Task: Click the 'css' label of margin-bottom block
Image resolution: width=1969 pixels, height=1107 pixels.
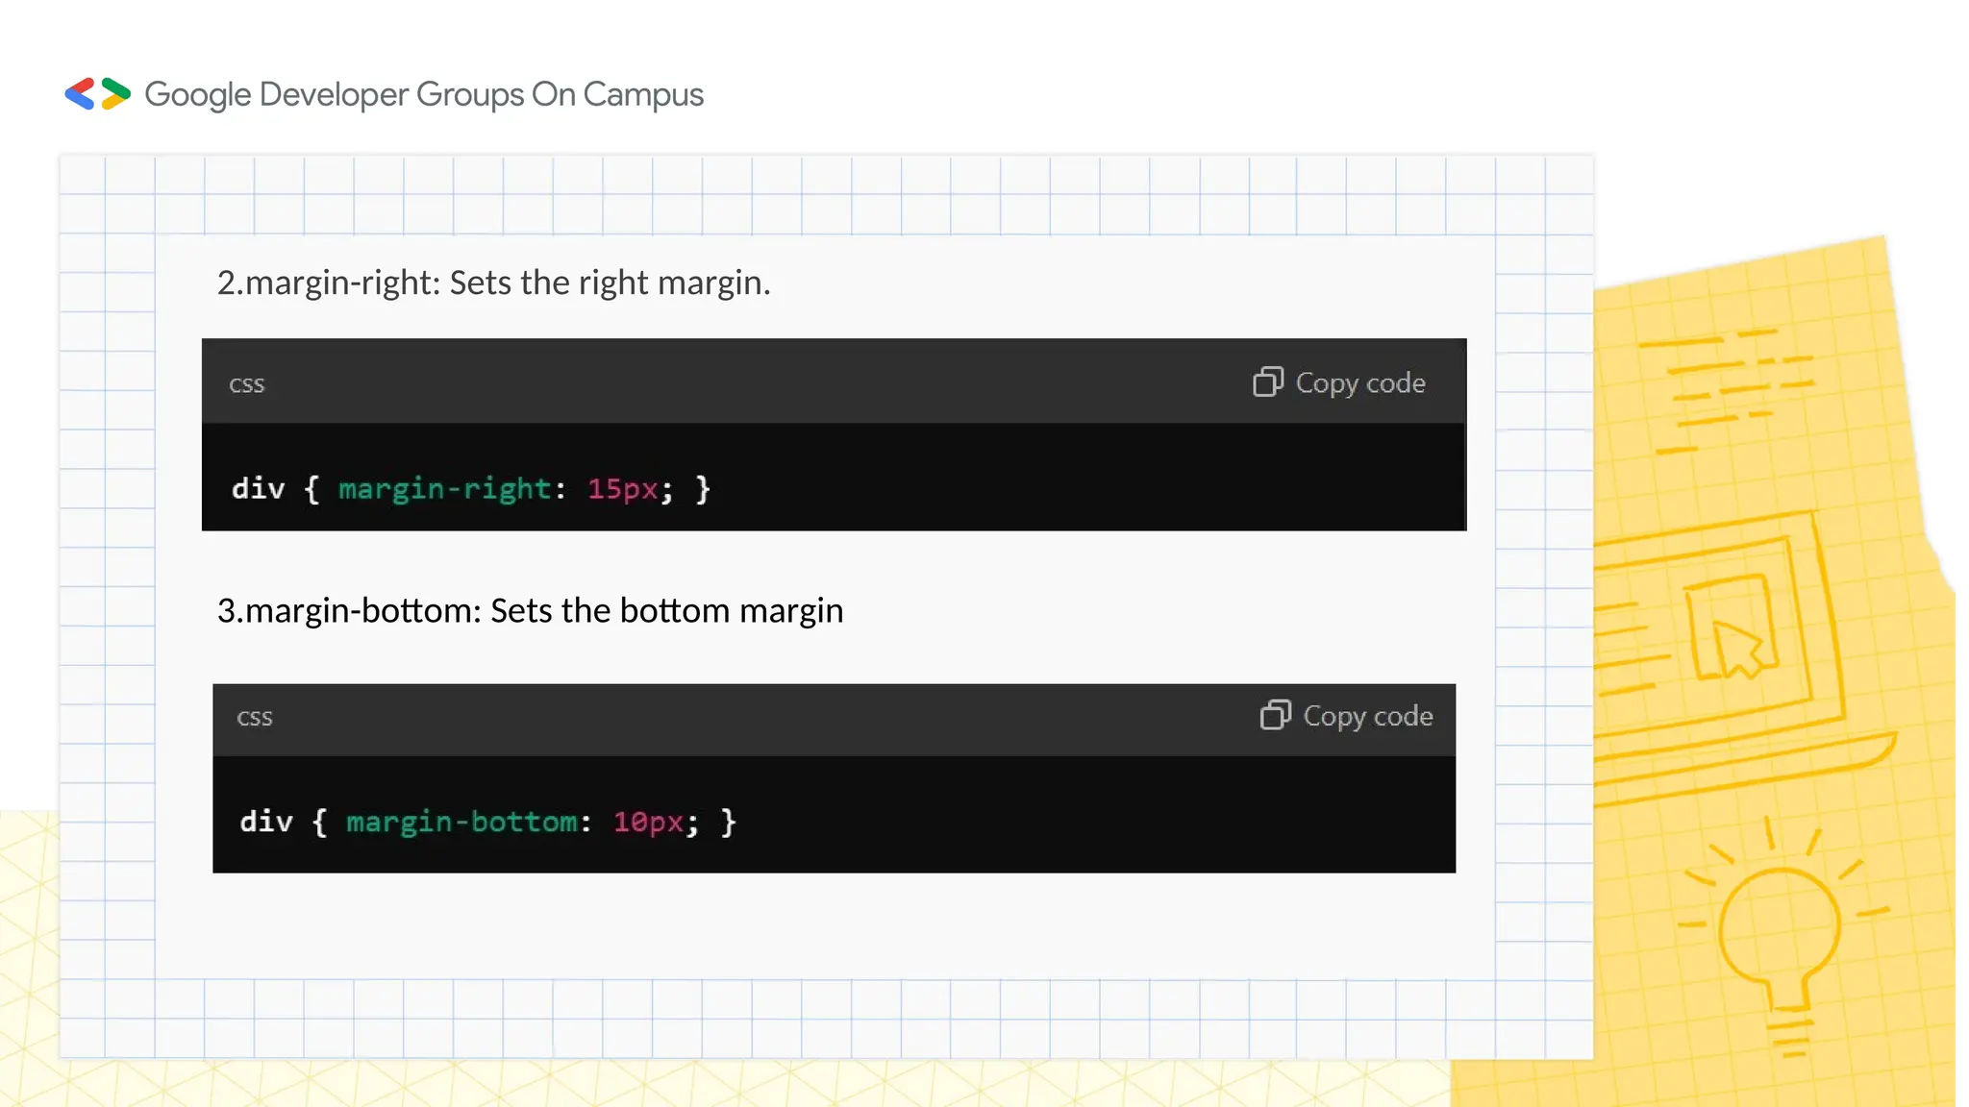Action: point(255,718)
